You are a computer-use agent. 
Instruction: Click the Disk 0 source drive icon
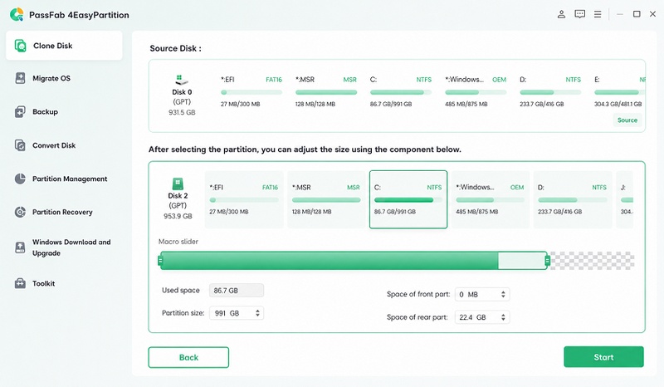(181, 80)
